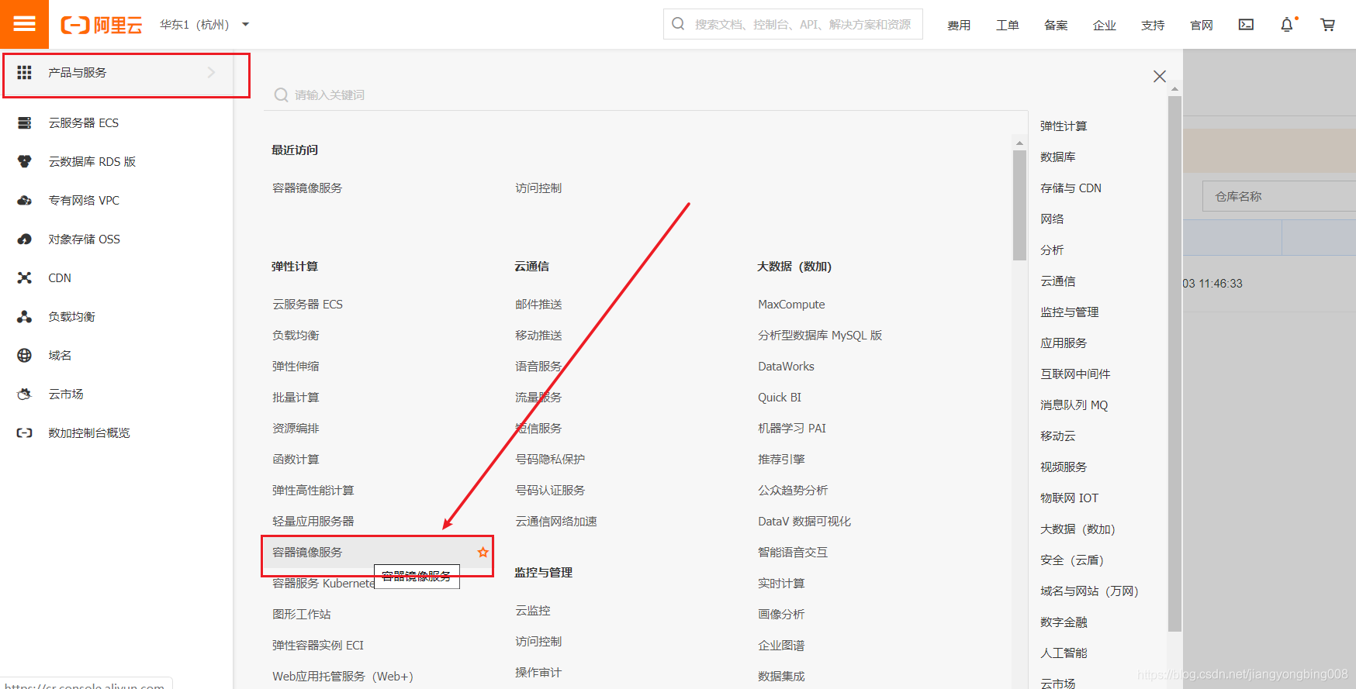The height and width of the screenshot is (689, 1356).
Task: Jump to 物联网 IOT category
Action: pyautogui.click(x=1069, y=498)
